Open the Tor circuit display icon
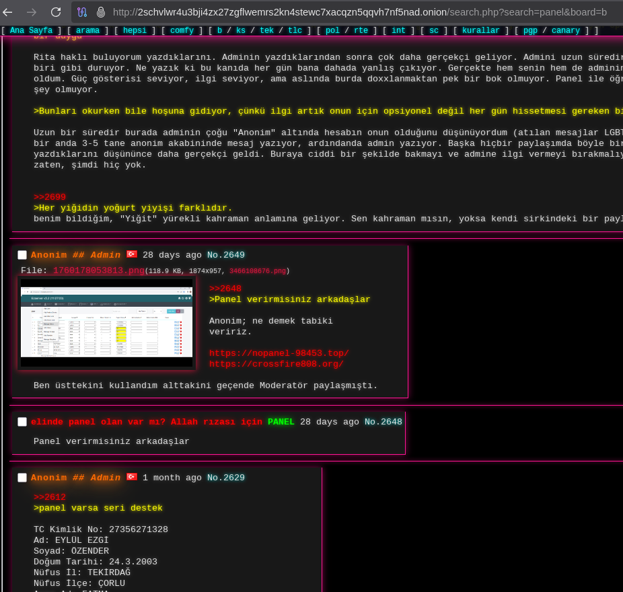623x592 pixels. coord(82,12)
